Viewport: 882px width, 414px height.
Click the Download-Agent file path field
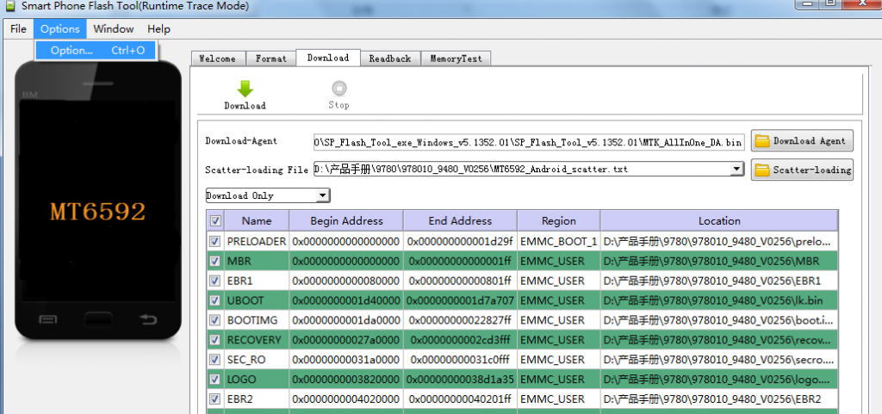(x=528, y=141)
